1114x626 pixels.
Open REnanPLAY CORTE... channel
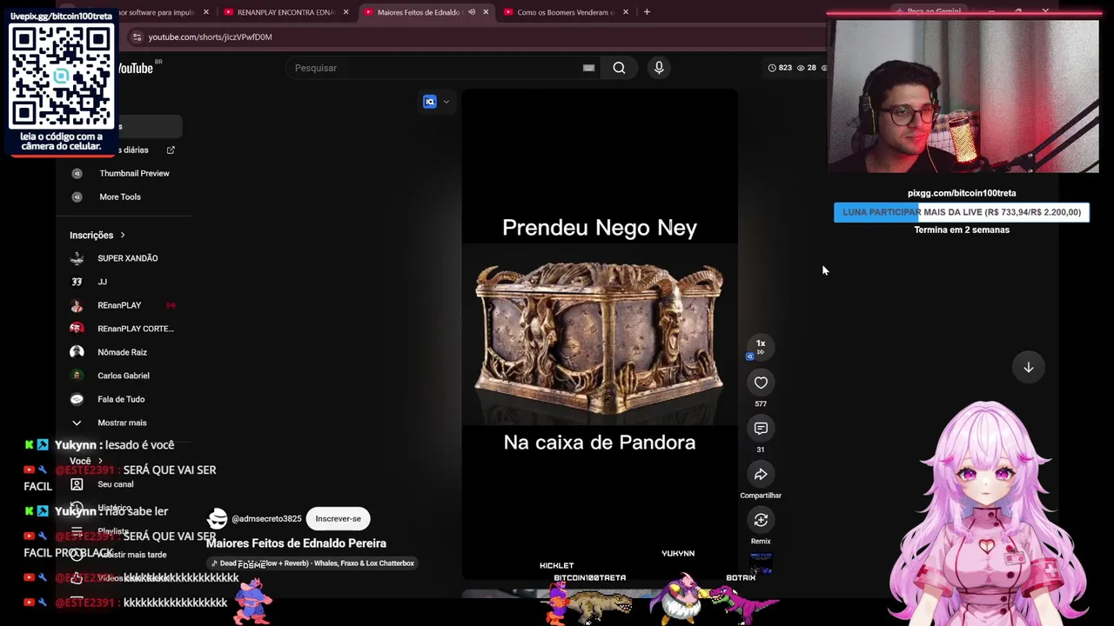pos(136,329)
